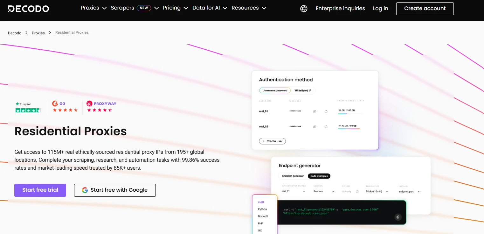Open Enterprise inquiries link

(x=340, y=9)
